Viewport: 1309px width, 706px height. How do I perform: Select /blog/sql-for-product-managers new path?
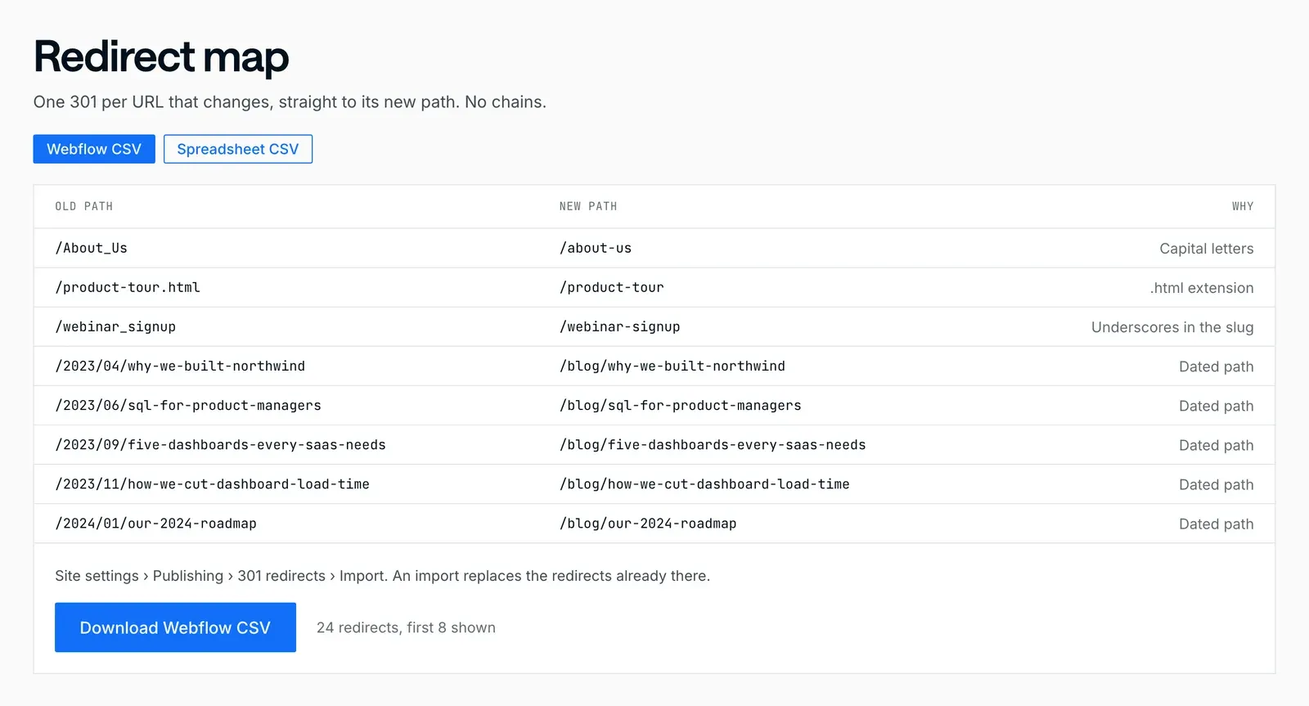[x=681, y=405]
